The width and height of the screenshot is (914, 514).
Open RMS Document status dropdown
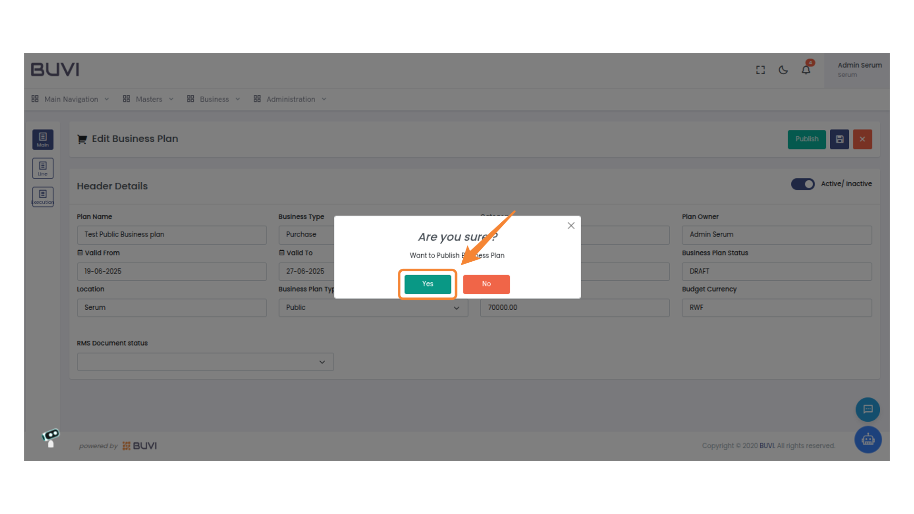pos(205,362)
